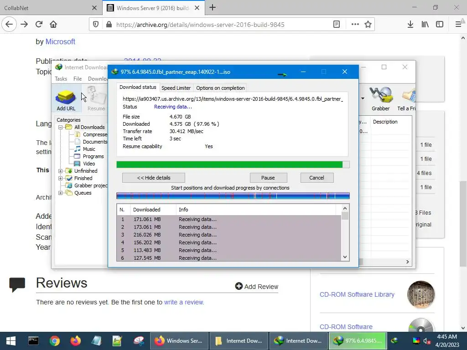Open the Firefox home page
This screenshot has height=350, width=467.
point(53,25)
